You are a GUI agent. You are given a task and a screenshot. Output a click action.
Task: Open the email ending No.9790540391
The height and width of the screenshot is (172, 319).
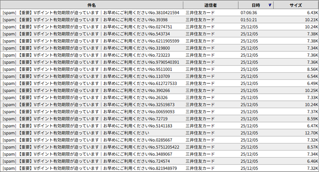91,62
